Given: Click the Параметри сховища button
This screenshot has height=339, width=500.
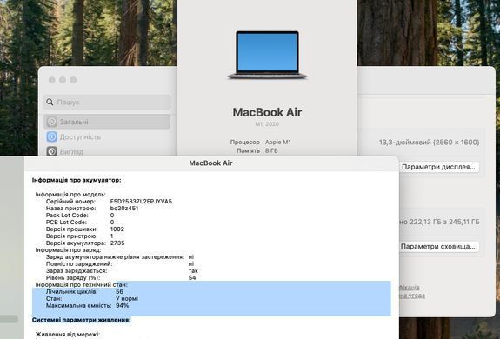Looking at the screenshot, I should (438, 247).
